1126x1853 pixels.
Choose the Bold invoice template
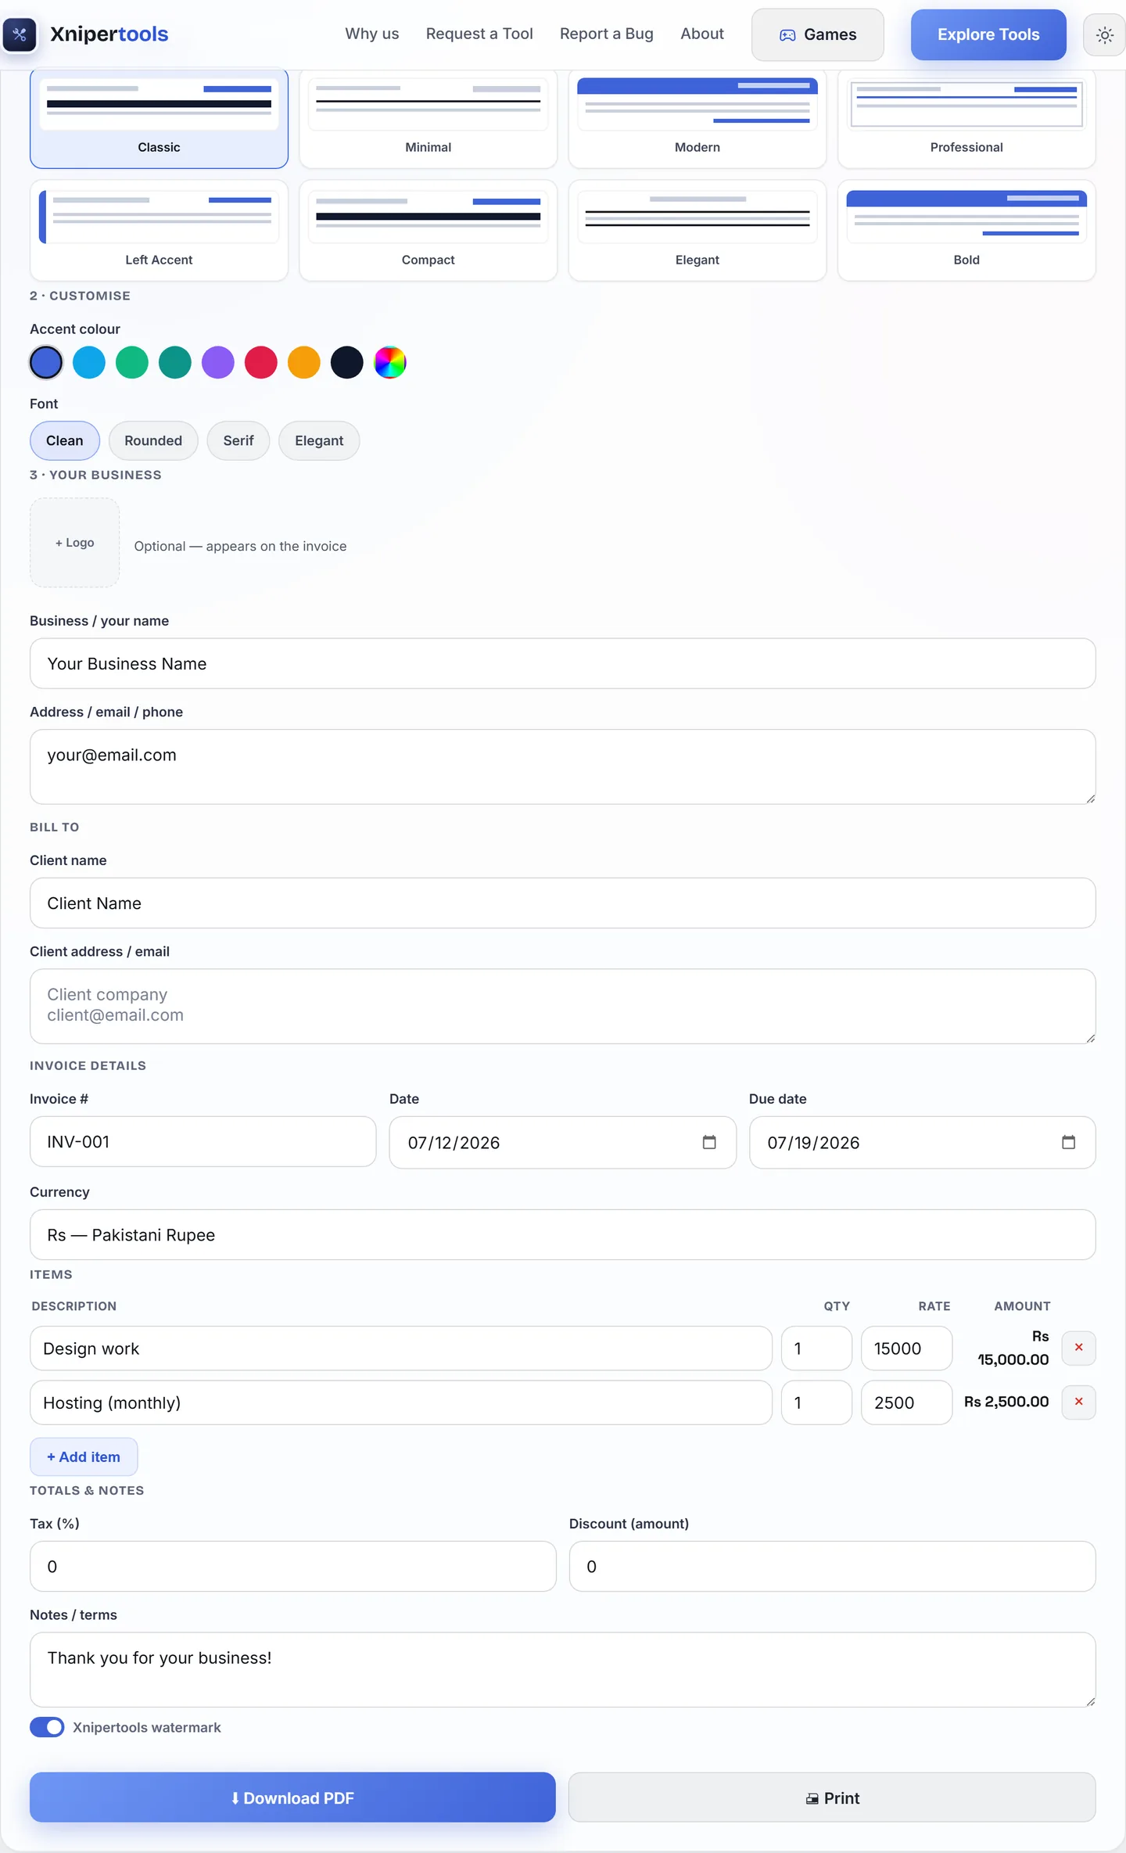click(966, 230)
